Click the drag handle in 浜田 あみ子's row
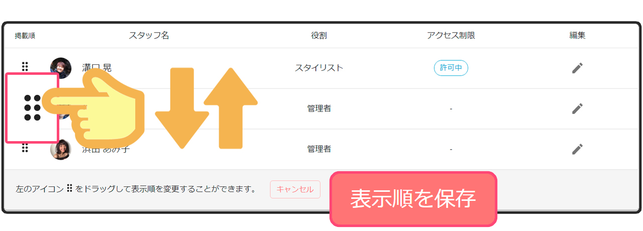 tap(25, 148)
